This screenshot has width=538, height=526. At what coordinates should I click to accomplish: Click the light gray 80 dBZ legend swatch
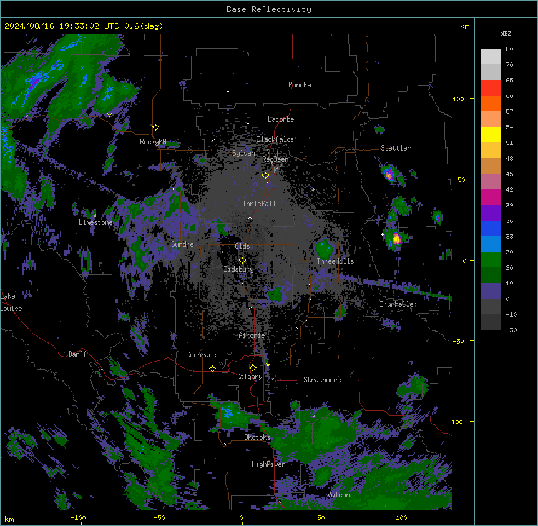coord(491,56)
